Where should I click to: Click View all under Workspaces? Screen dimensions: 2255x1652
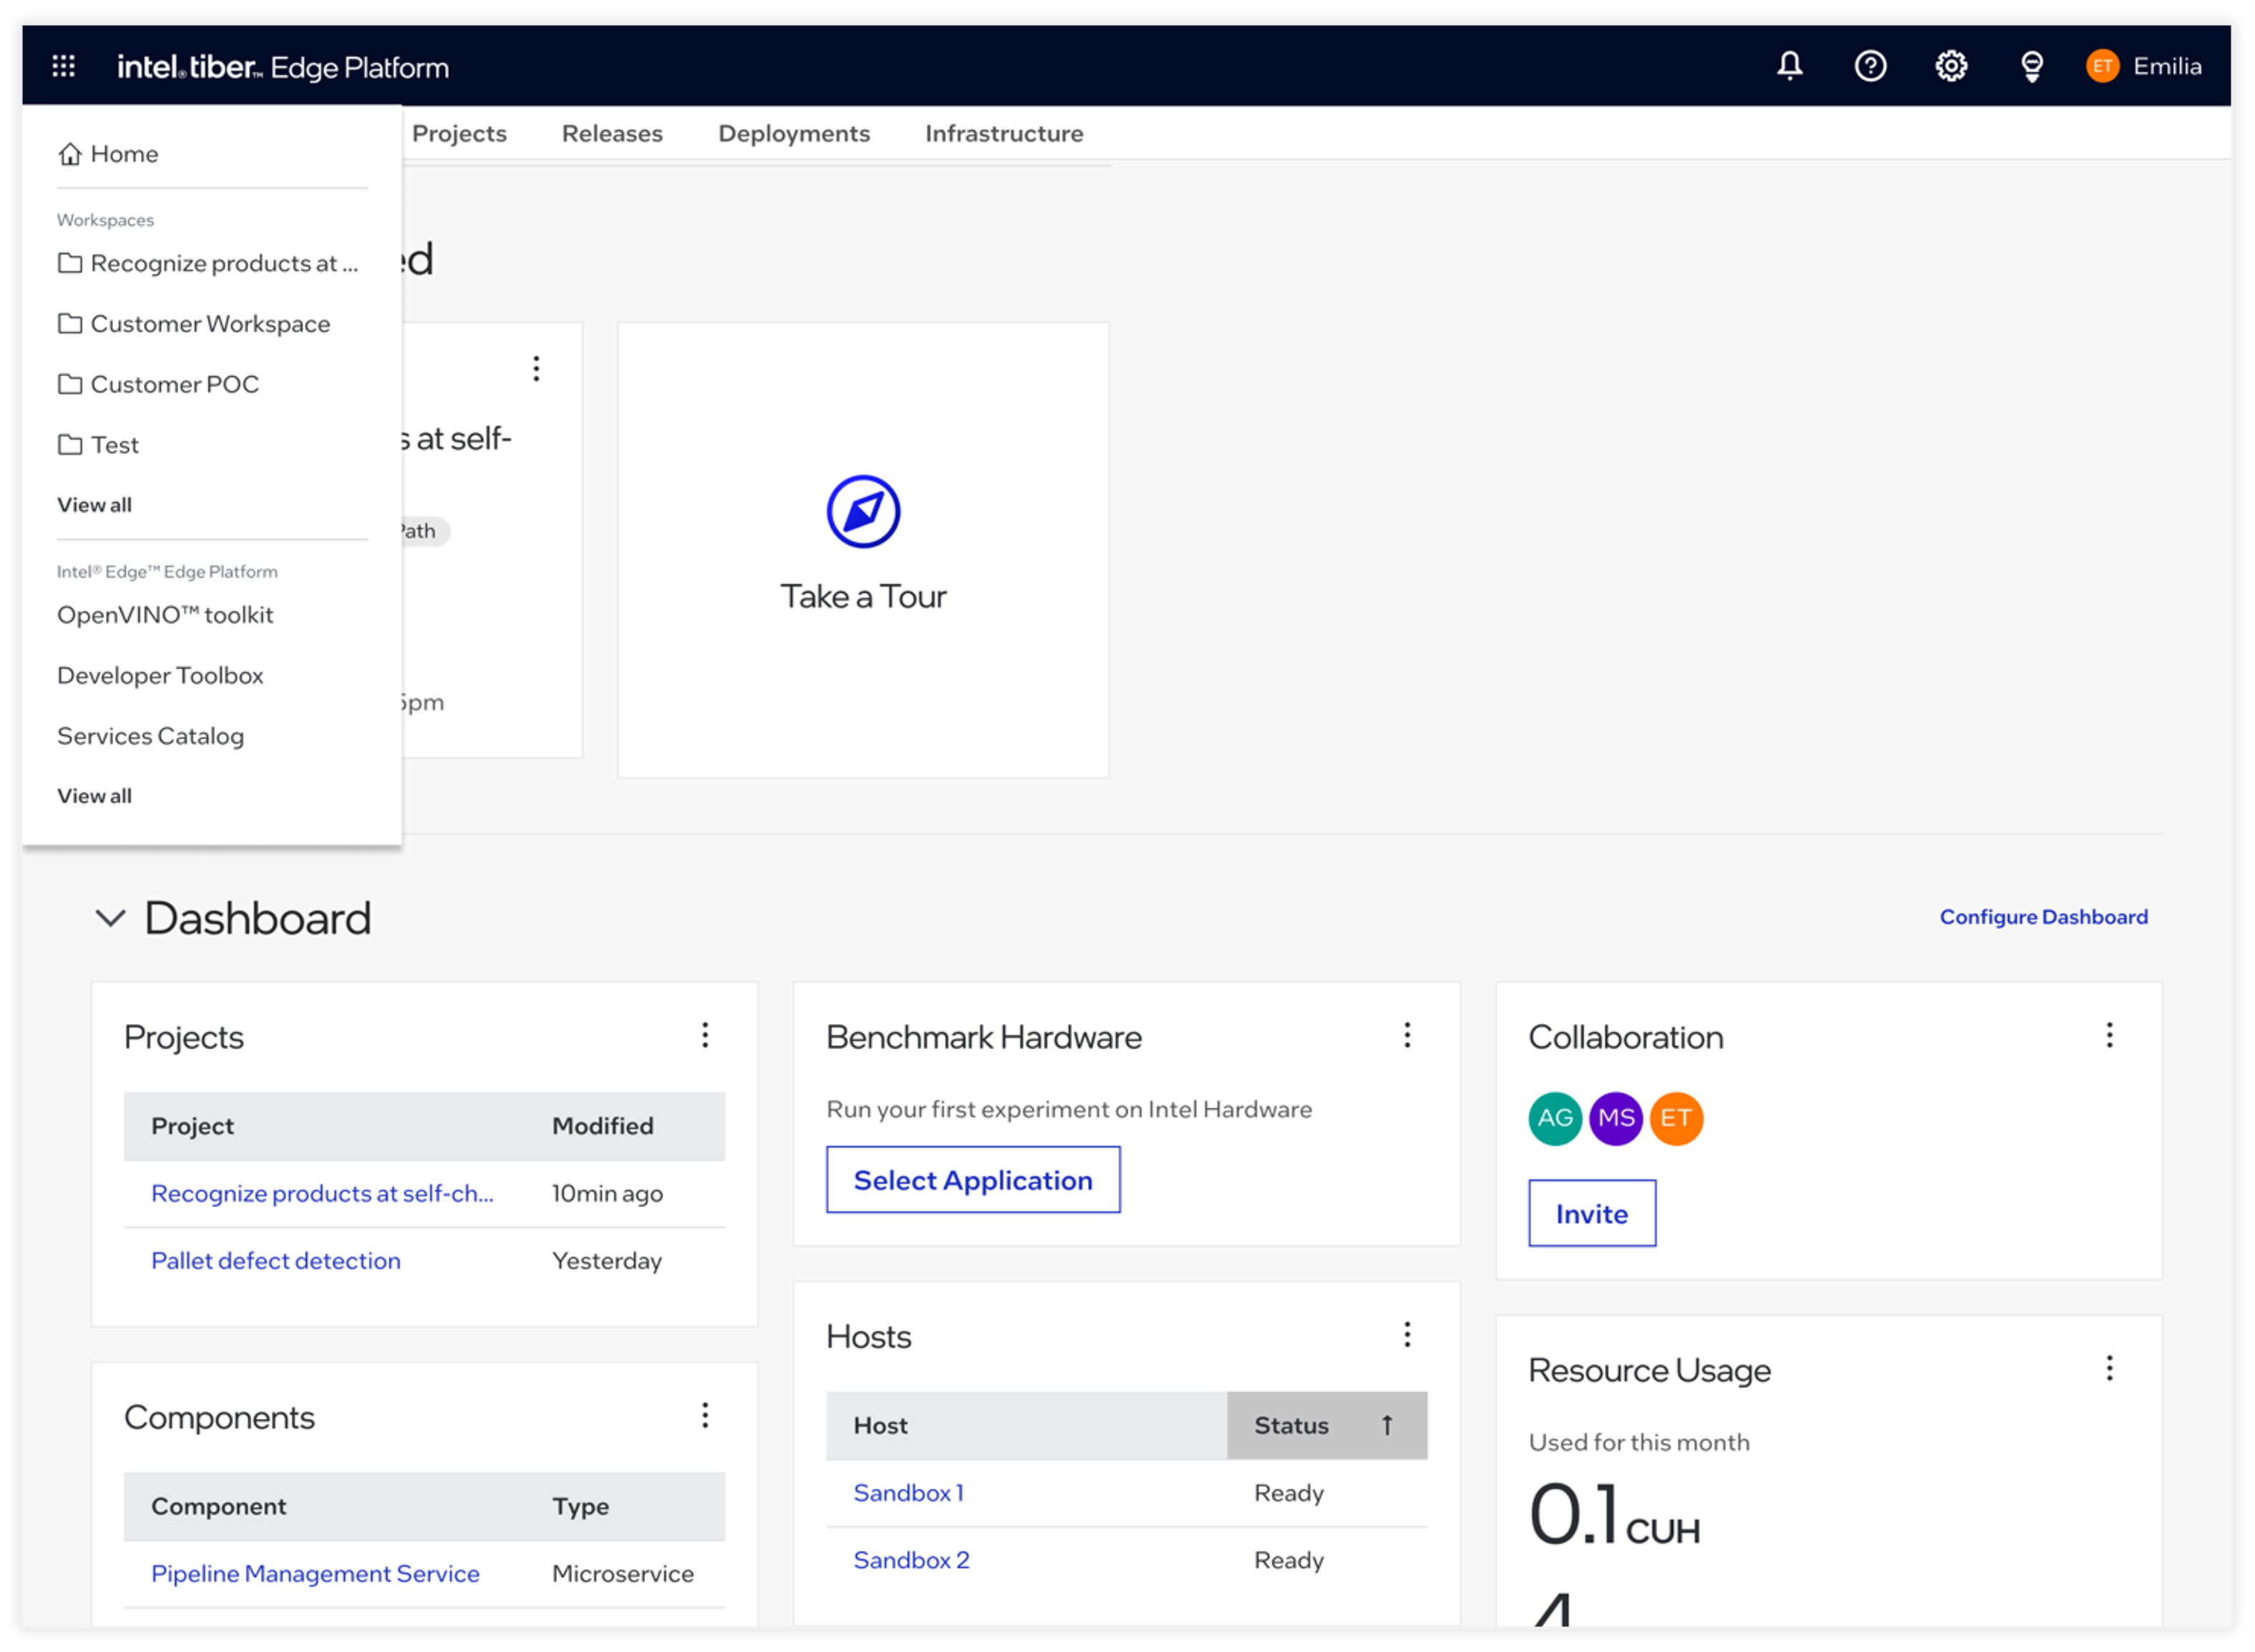point(94,505)
